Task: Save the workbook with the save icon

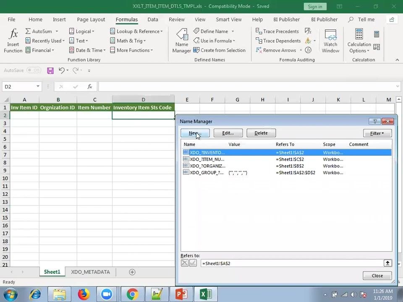Action: coord(50,70)
